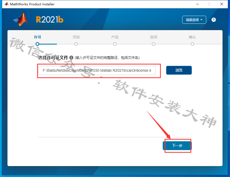
Task: Click the 选项 progress step circle
Action: (x=154, y=44)
